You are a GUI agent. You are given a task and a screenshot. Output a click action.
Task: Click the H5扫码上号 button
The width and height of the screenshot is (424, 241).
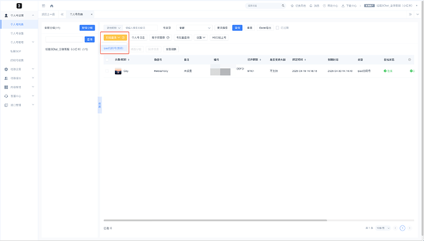[x=219, y=38]
